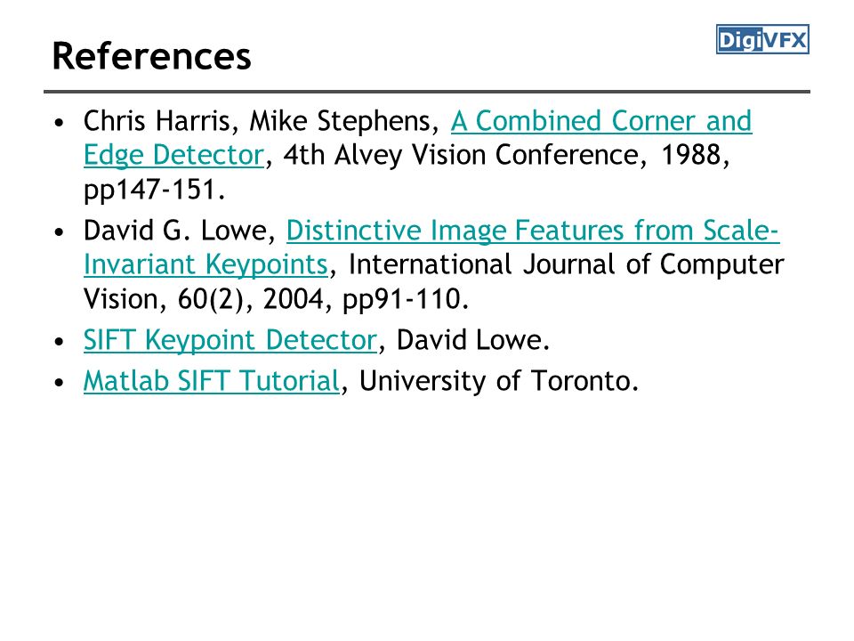The height and width of the screenshot is (641, 854).
Task: Open the 'A Combined Corner and' link
Action: coord(601,121)
